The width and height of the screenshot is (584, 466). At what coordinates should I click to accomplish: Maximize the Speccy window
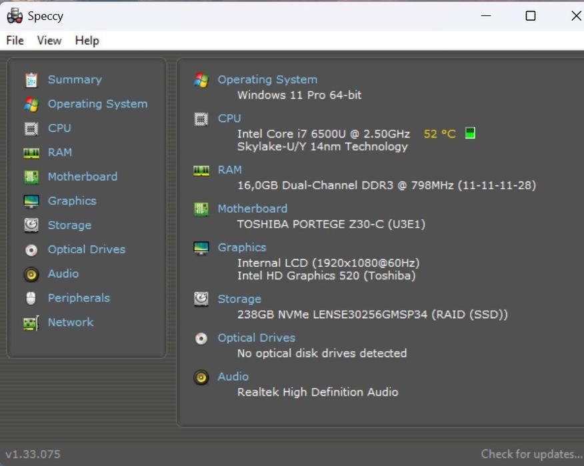(x=531, y=15)
